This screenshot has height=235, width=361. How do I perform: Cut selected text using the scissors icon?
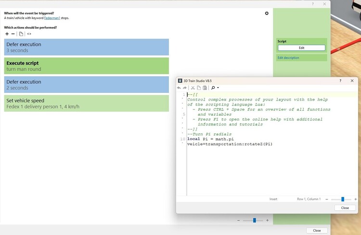193,88
